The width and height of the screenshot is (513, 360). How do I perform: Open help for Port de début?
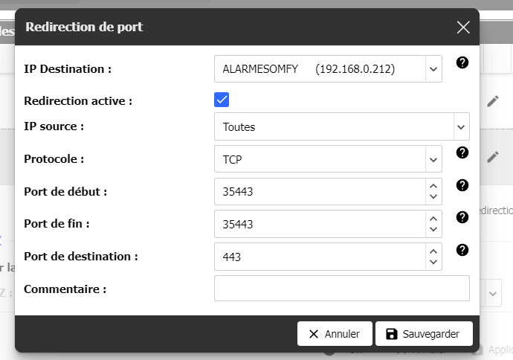[462, 185]
